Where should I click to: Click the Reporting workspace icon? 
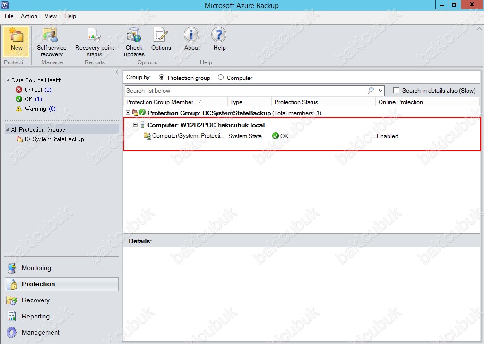coord(12,316)
